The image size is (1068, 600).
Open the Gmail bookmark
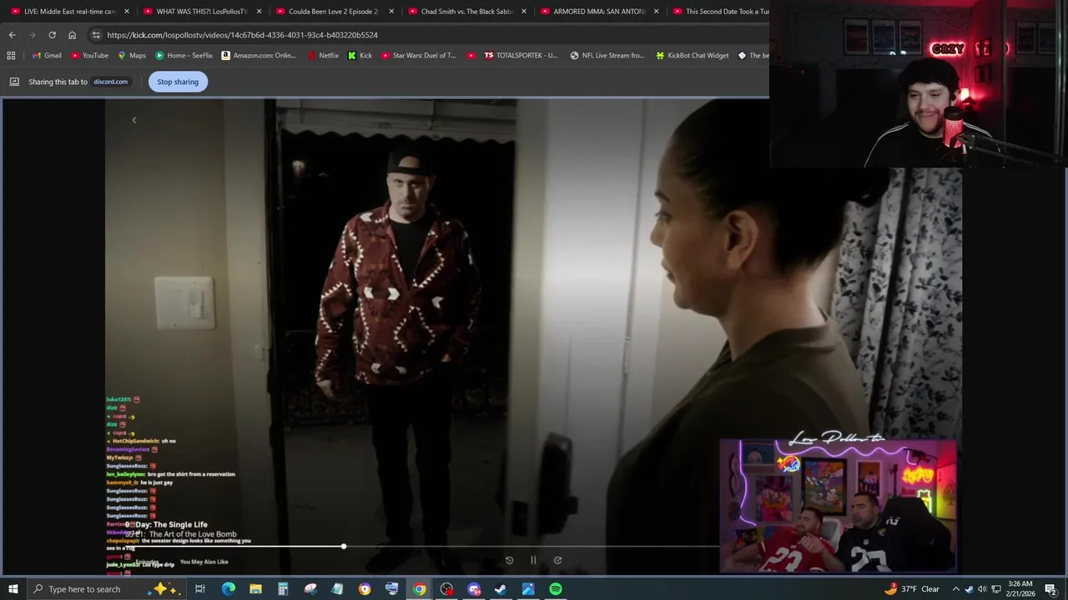pos(47,56)
